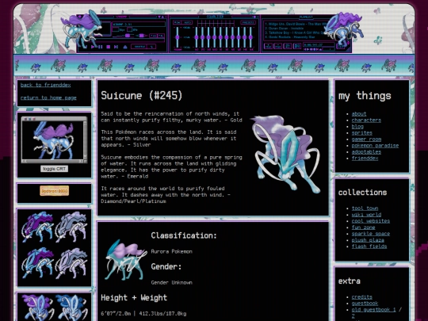Click the Winamp play button
Image resolution: width=428 pixels, height=321 pixels.
coord(93,47)
